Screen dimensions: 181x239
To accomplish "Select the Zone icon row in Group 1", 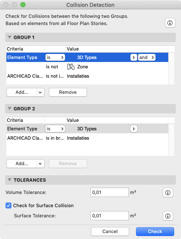I will (x=87, y=67).
